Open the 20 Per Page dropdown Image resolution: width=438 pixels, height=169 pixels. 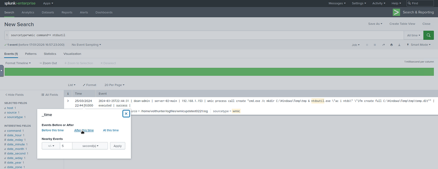[x=114, y=85]
